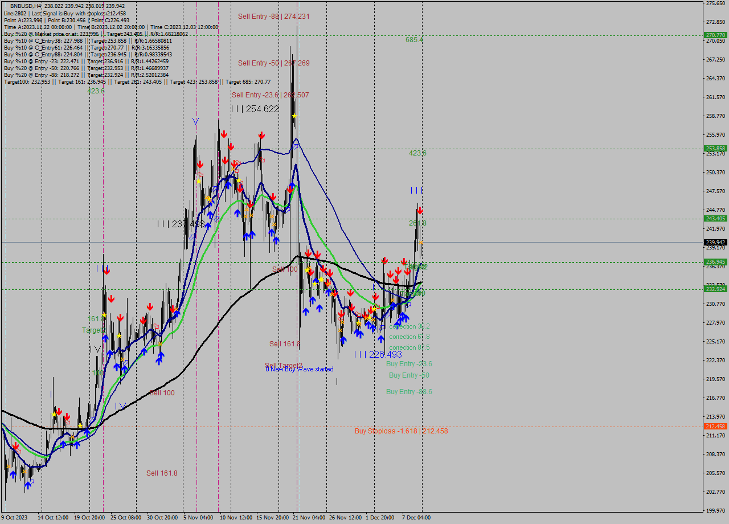
Task: Click the '14 Oct 12:00' date axis label
Action: click(x=52, y=518)
